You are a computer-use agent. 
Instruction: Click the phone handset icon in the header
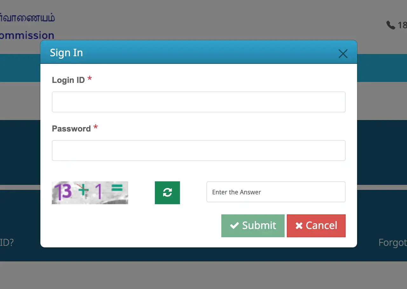pos(390,25)
